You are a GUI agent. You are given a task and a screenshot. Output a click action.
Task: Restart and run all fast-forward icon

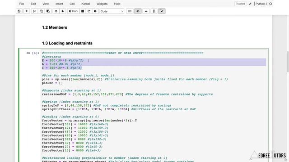(95, 11)
